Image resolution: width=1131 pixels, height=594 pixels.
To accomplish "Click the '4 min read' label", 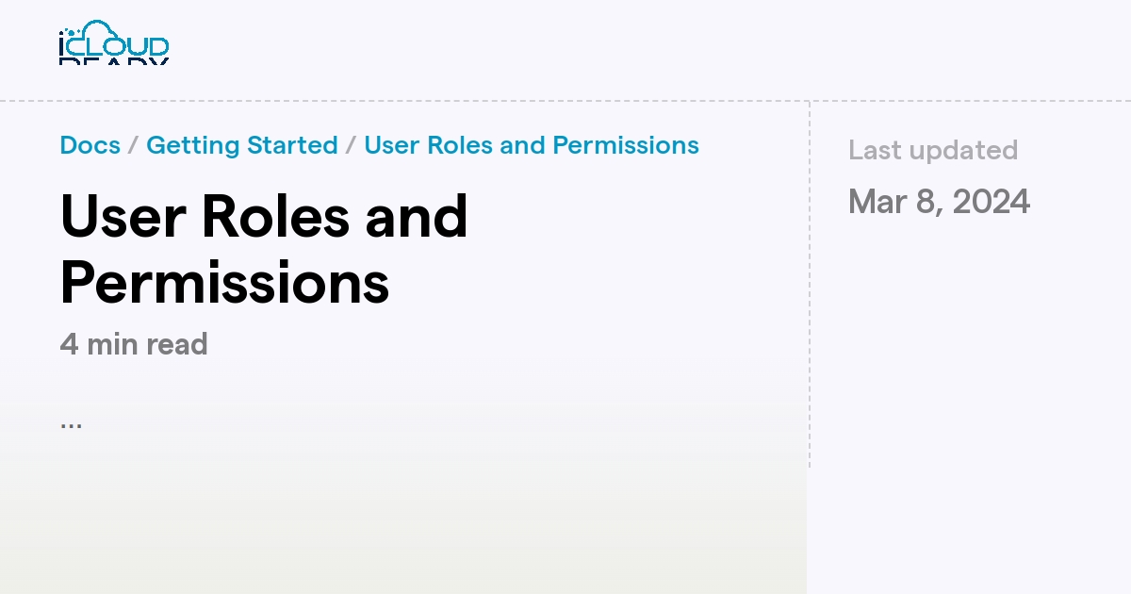I will (x=133, y=344).
